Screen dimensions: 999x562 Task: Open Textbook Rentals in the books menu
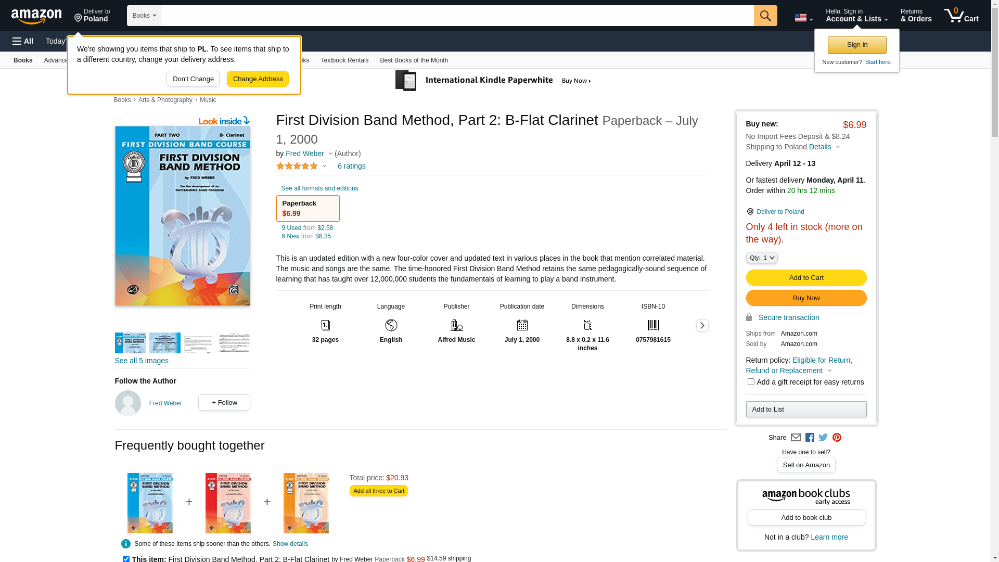(344, 60)
